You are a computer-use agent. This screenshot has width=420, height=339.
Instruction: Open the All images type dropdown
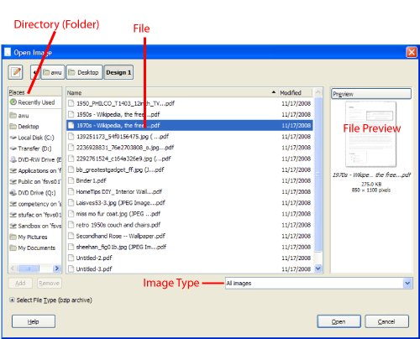point(319,284)
